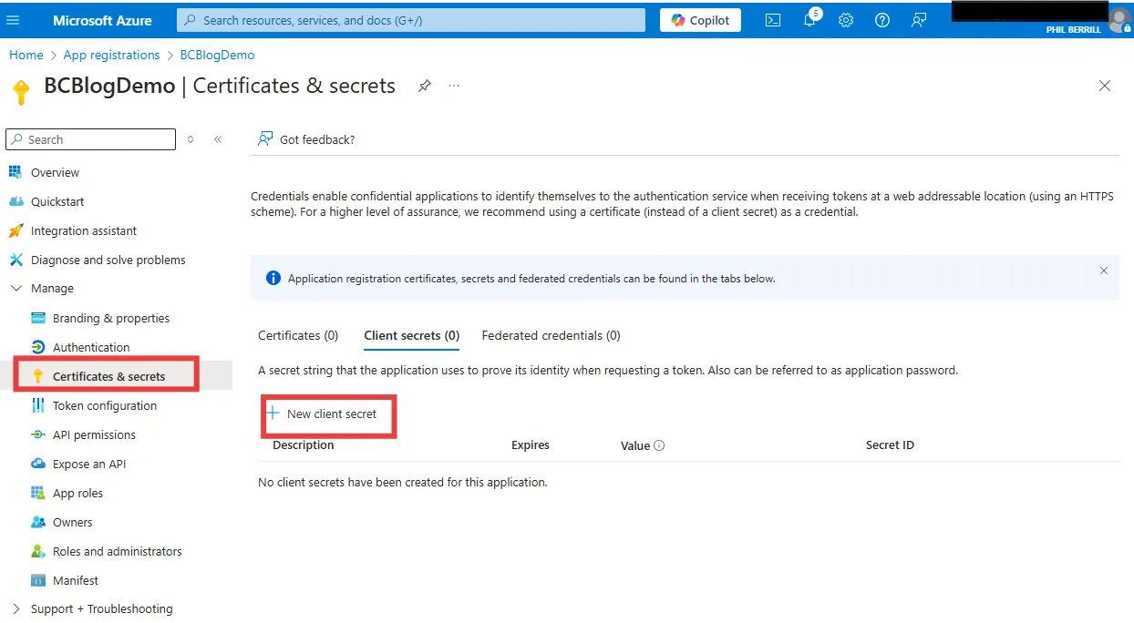Select the Client secrets (0) tab
Screen dimensions: 1134x623
[411, 335]
